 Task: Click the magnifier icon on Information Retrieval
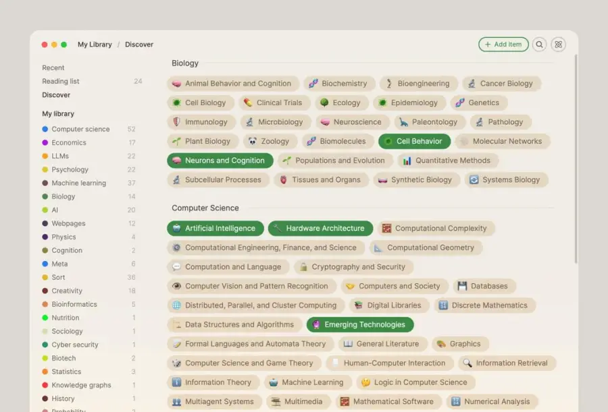pyautogui.click(x=467, y=363)
